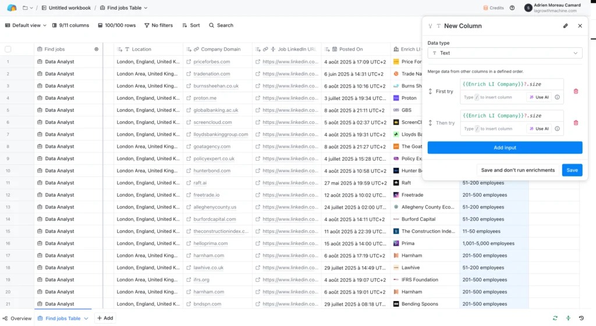Screen dimensions: 596x326
Task: Remove the Then try input via trash icon
Action: tap(576, 123)
